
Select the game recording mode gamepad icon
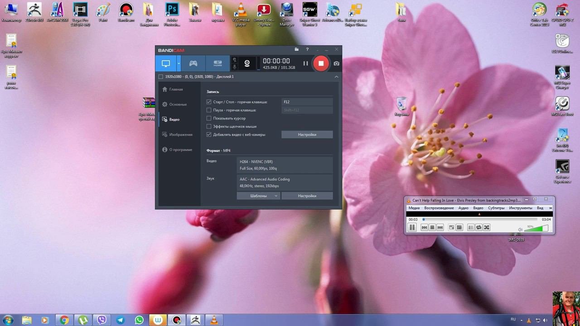point(193,63)
